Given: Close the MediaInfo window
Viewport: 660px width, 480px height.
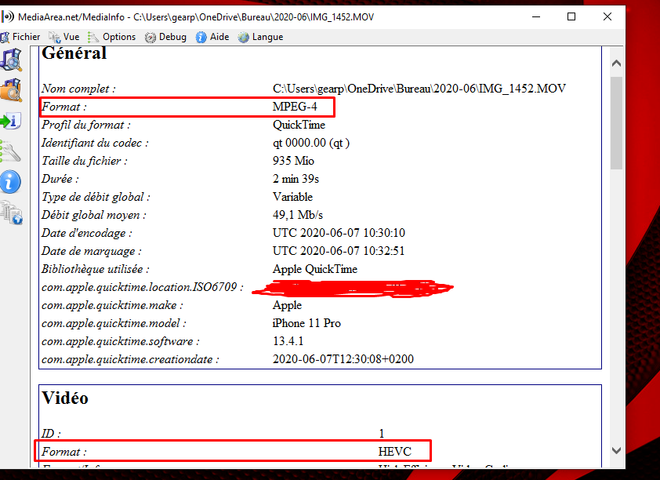Looking at the screenshot, I should click(x=607, y=16).
